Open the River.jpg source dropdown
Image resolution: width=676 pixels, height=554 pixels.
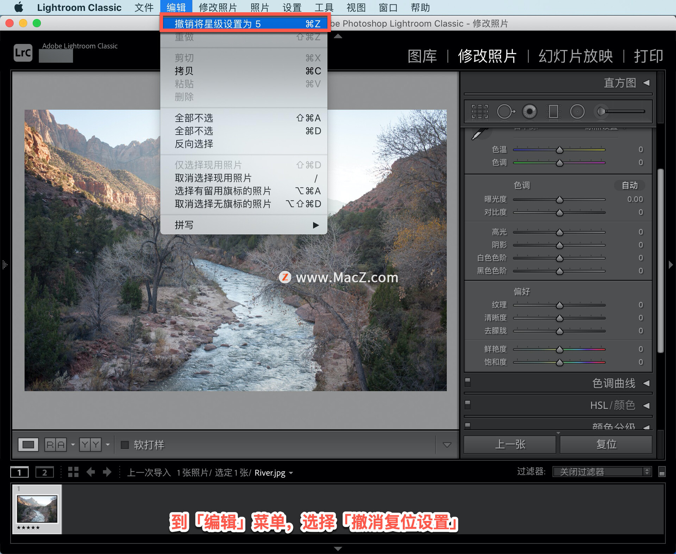click(291, 473)
